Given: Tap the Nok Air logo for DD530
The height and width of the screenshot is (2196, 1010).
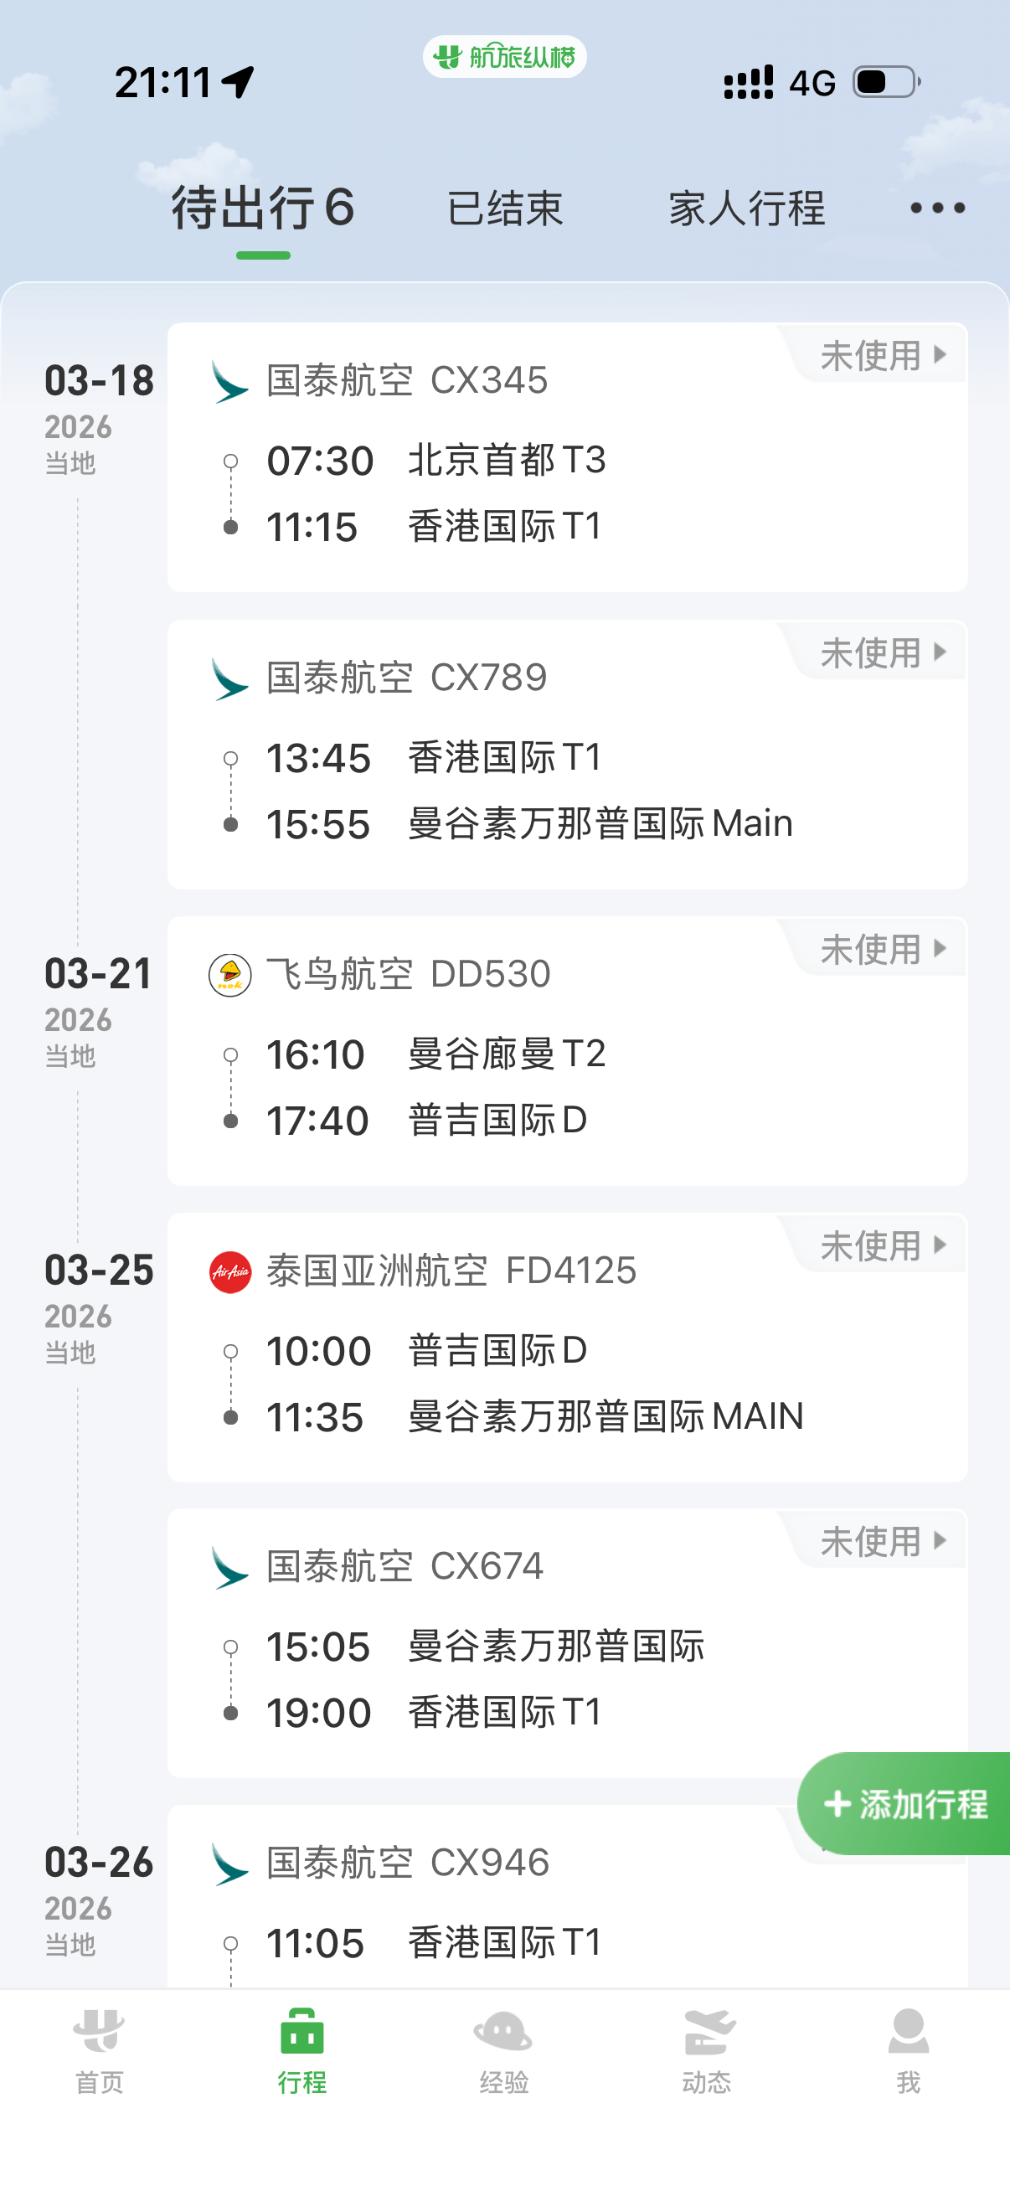Looking at the screenshot, I should coord(230,975).
